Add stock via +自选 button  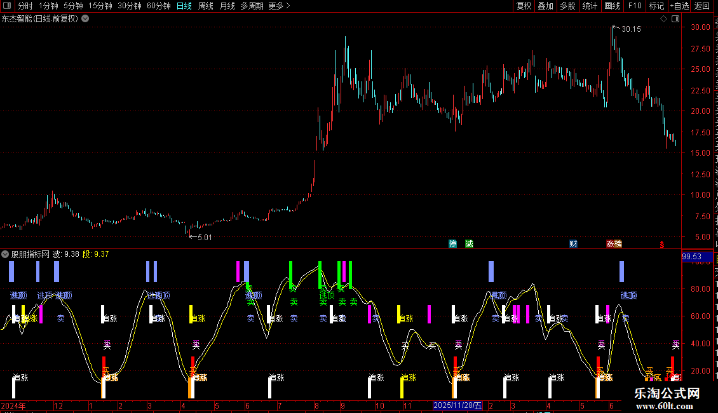tap(679, 6)
